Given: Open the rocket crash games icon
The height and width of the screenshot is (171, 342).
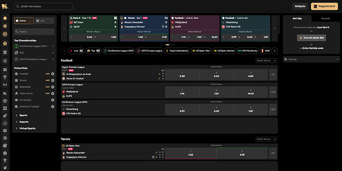Looking at the screenshot, I should tap(5, 116).
